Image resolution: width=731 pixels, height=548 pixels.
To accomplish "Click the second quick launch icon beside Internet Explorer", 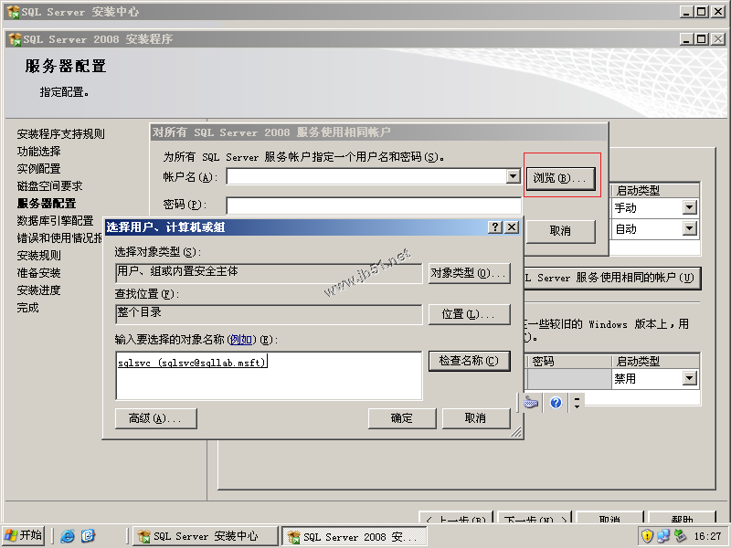I will (88, 536).
